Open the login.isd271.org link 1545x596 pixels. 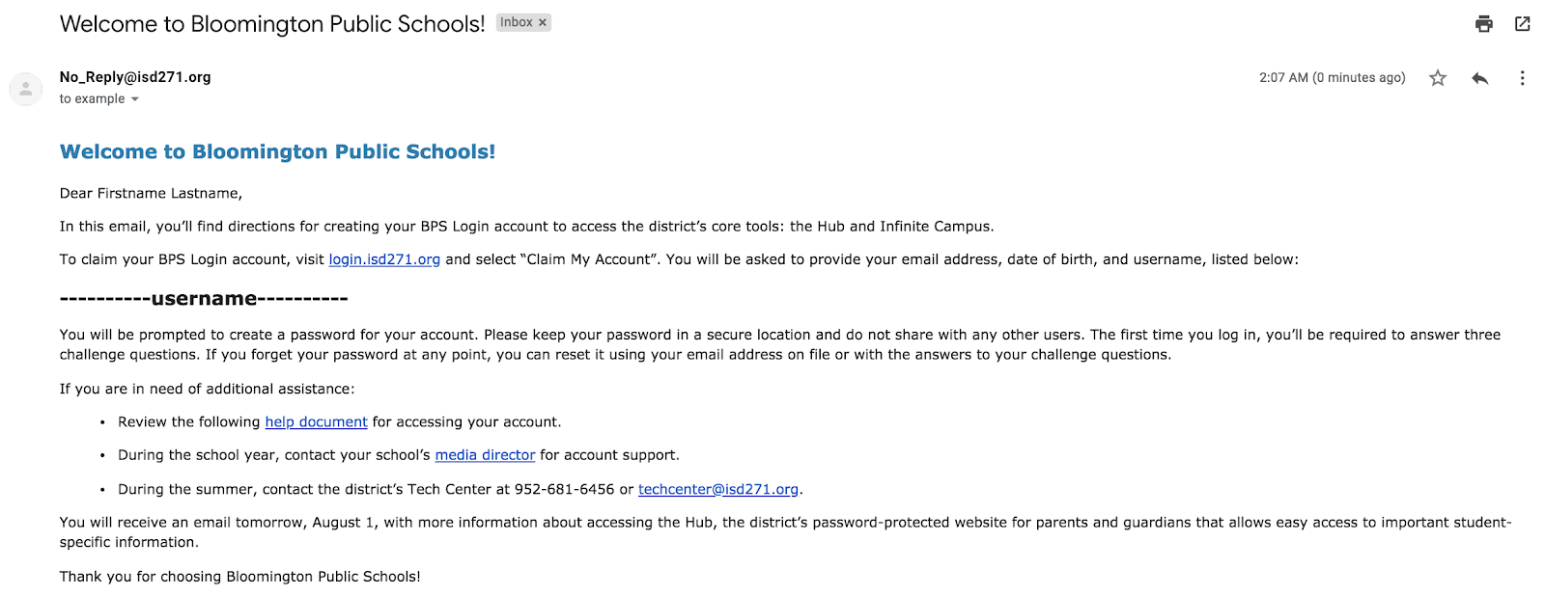click(x=384, y=259)
